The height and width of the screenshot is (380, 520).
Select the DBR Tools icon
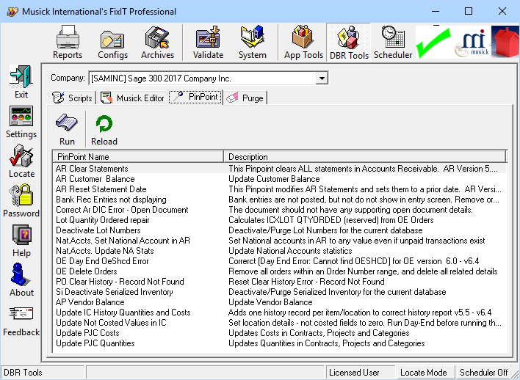tap(349, 43)
